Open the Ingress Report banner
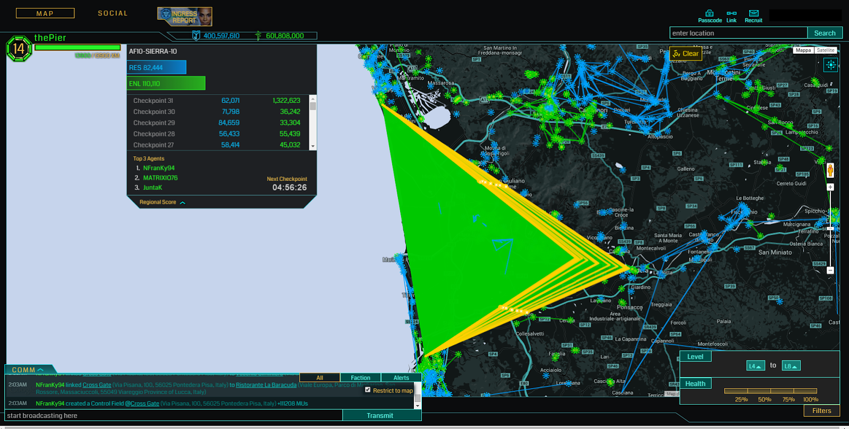Image resolution: width=849 pixels, height=429 pixels. [185, 16]
